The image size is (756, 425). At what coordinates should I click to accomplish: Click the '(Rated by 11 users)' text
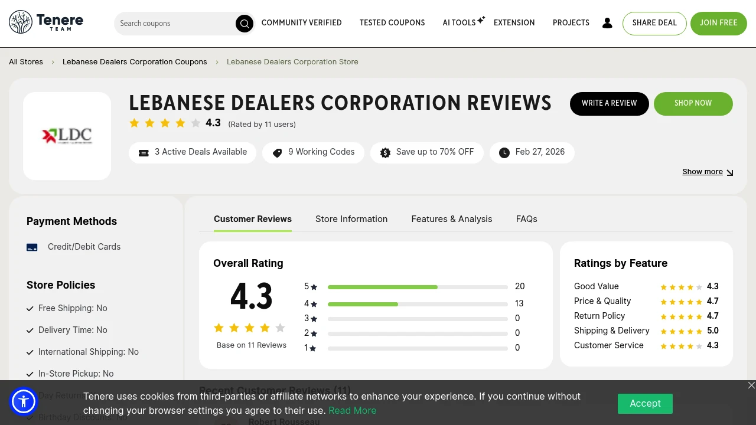tap(262, 125)
